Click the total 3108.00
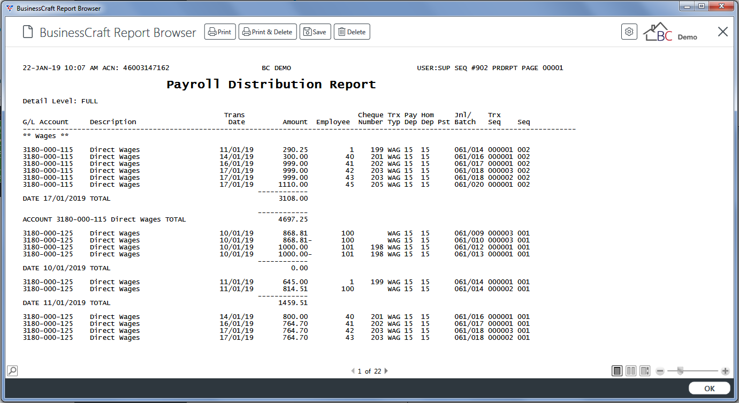Viewport: 739px width, 403px height. pyautogui.click(x=293, y=199)
